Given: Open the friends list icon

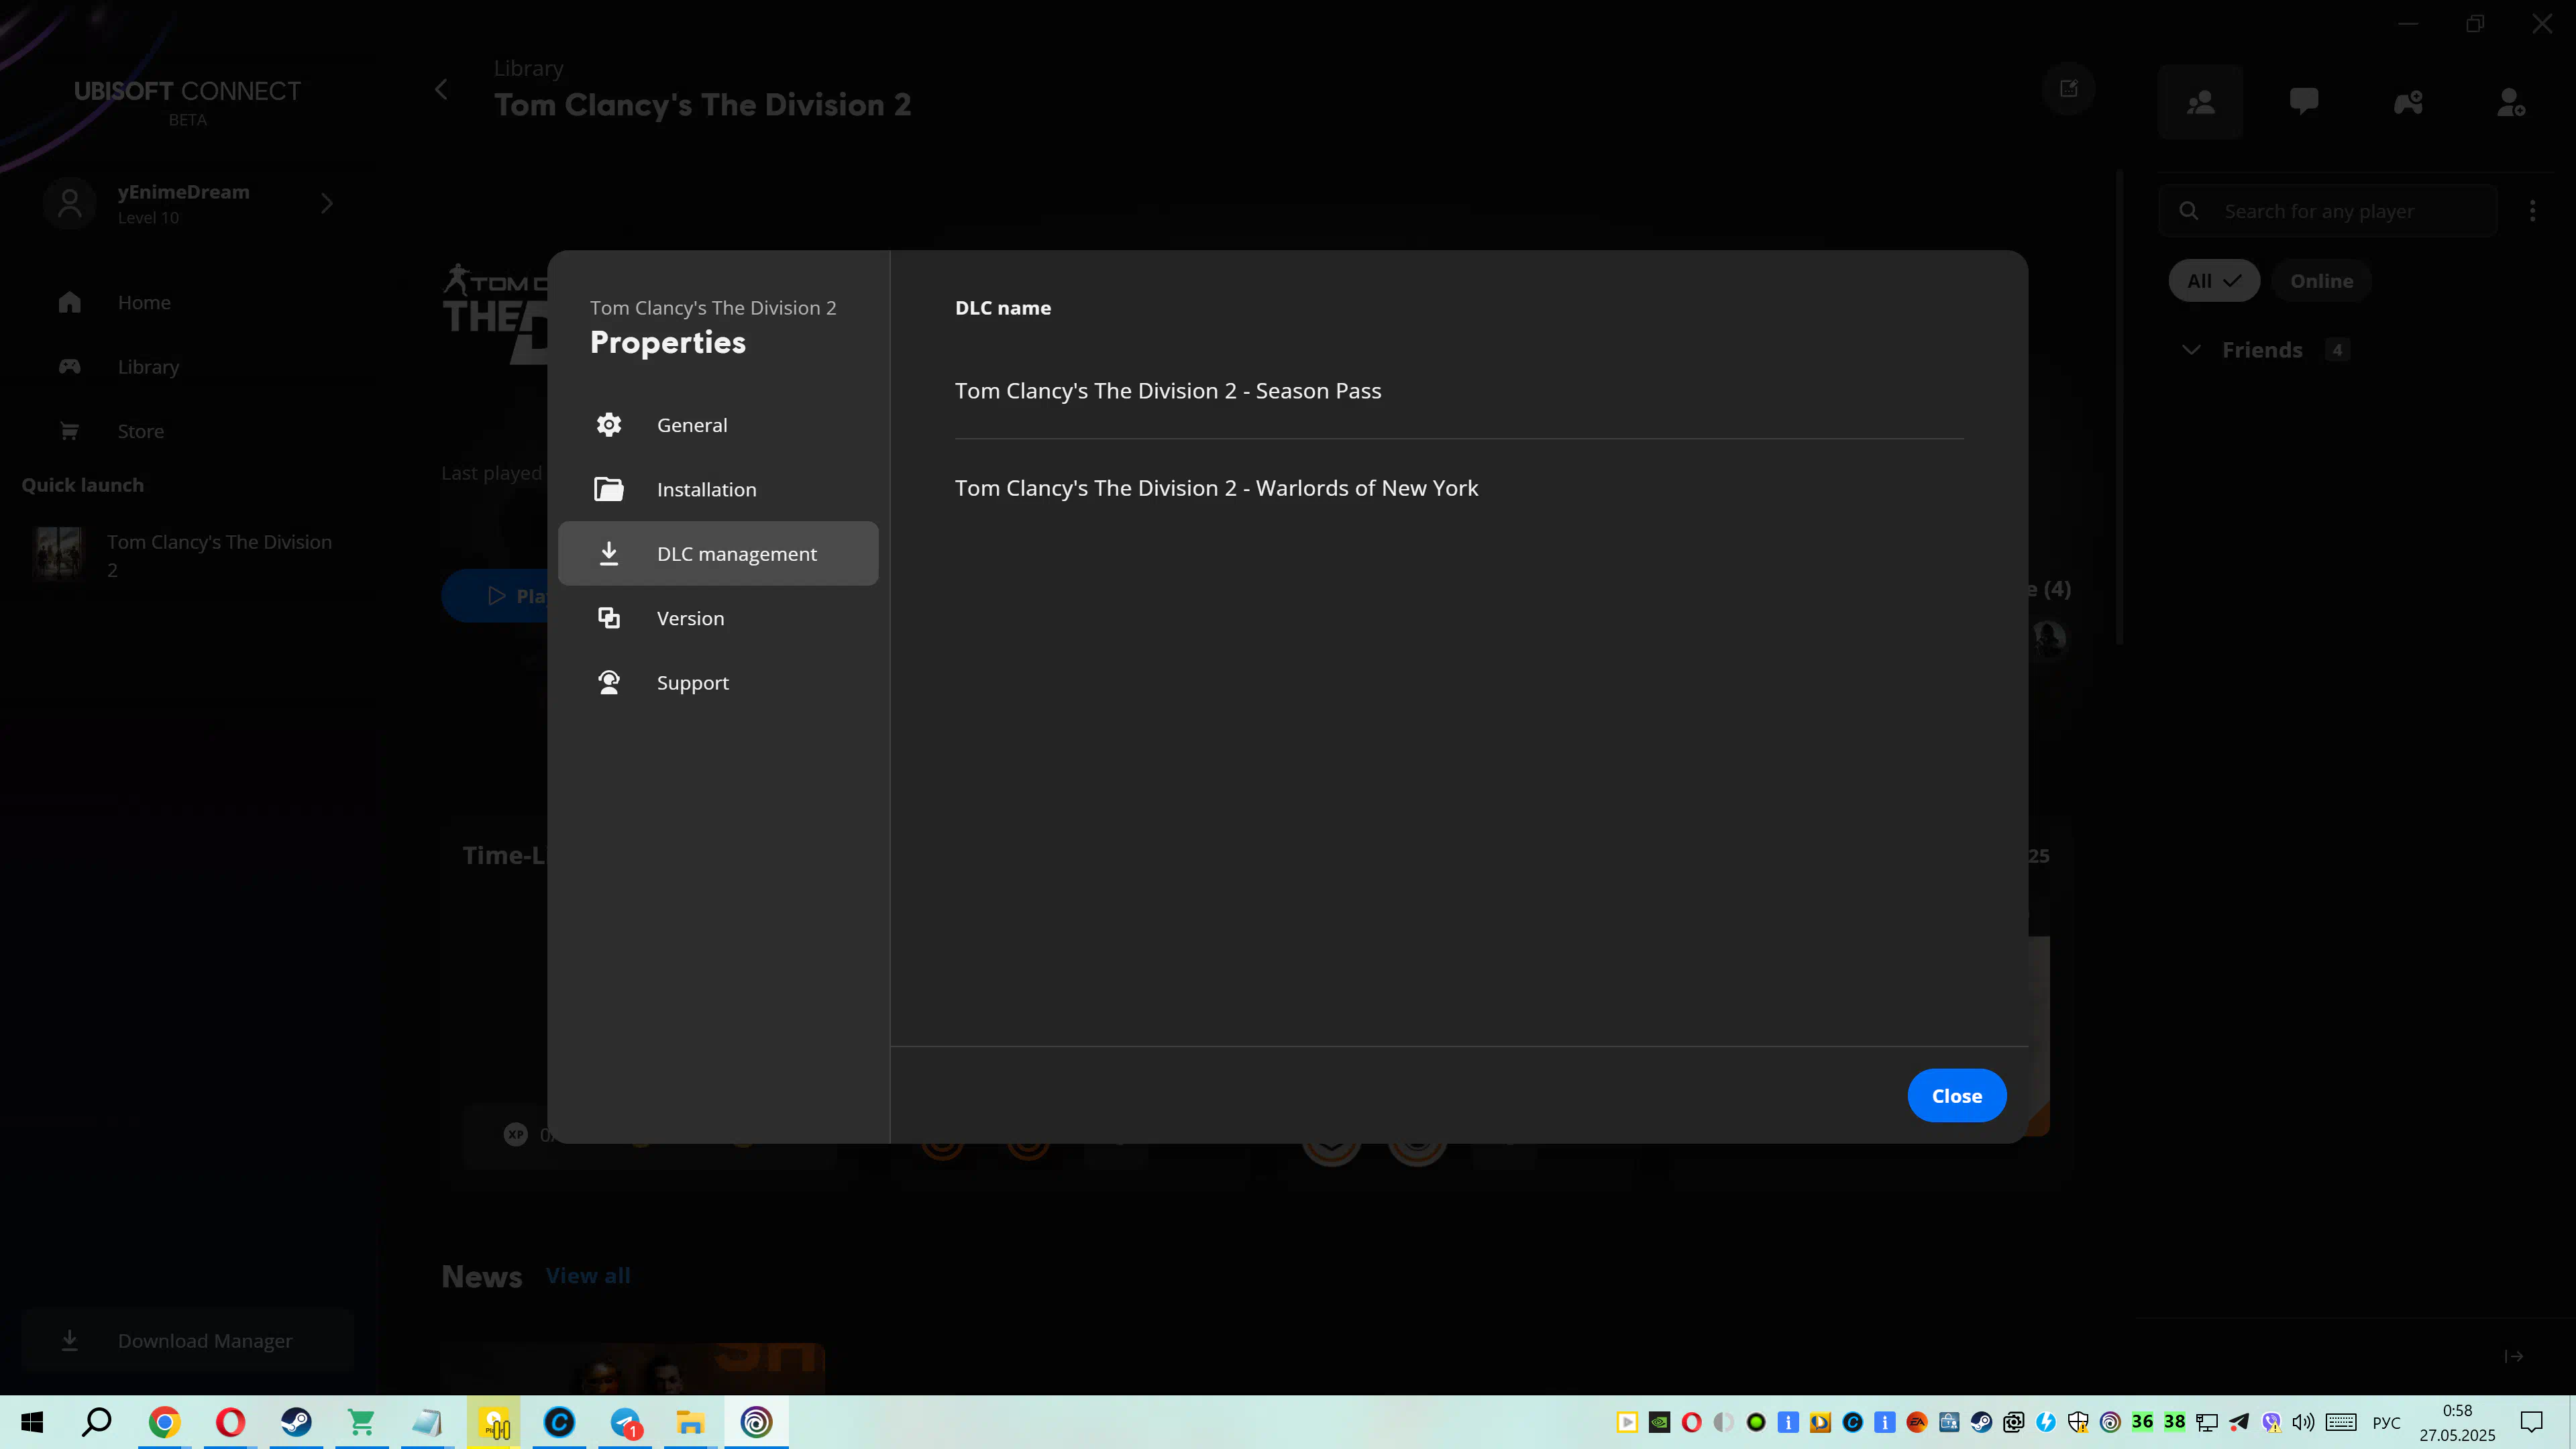Looking at the screenshot, I should (x=2201, y=102).
